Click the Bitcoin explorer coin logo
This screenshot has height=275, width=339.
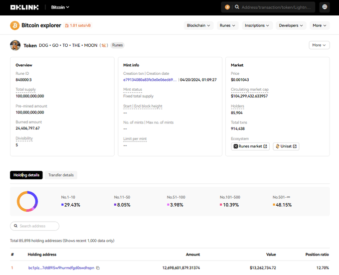(x=14, y=25)
